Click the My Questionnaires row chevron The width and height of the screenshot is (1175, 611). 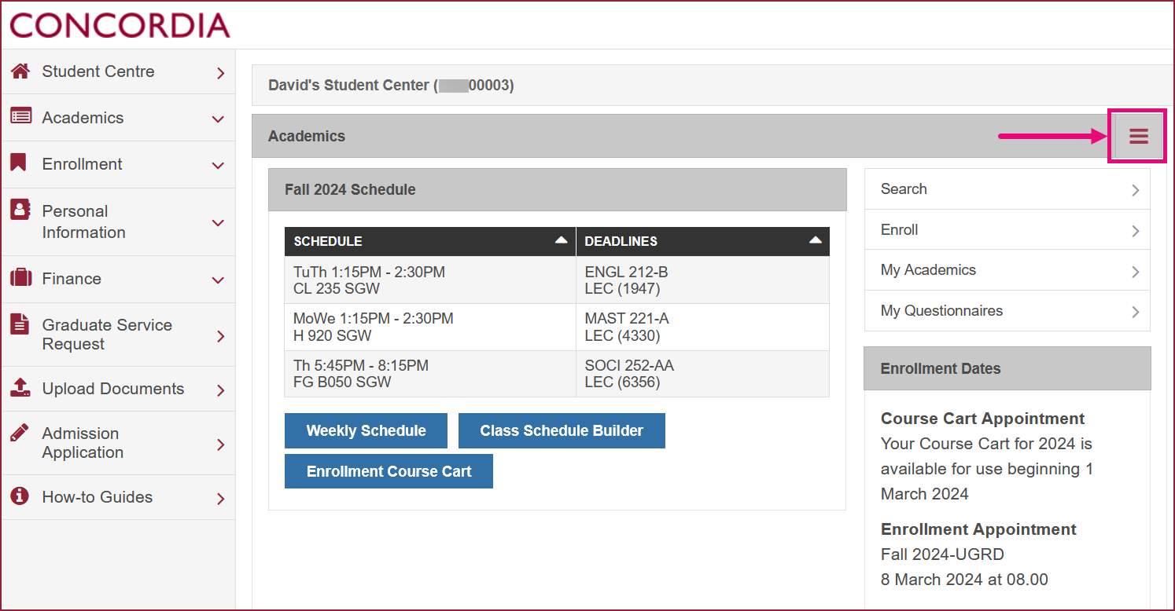tap(1135, 312)
